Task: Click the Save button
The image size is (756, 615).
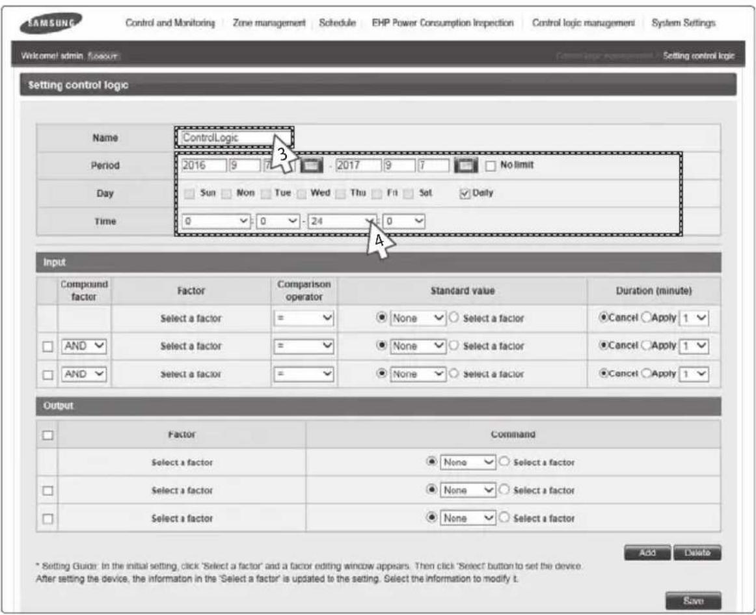Action: point(694,601)
